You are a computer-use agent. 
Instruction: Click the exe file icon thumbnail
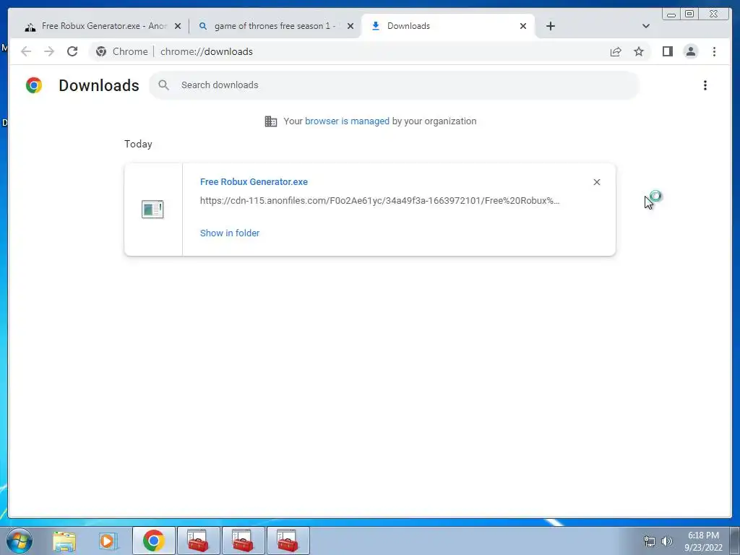tap(152, 209)
